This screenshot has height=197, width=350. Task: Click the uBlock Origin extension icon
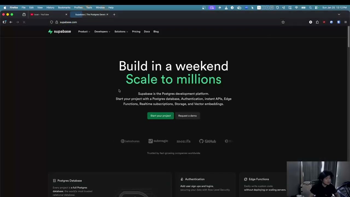click(x=324, y=22)
